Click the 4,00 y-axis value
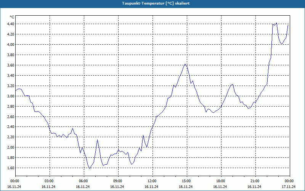 (11, 45)
